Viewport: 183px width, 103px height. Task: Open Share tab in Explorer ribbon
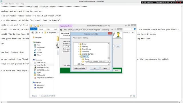48,29
